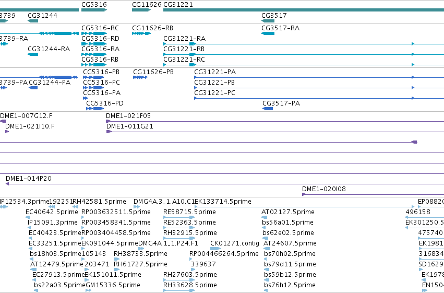This screenshot has width=444, height=293.
Task: Select EST IP15091.3prime
Action: point(52,222)
